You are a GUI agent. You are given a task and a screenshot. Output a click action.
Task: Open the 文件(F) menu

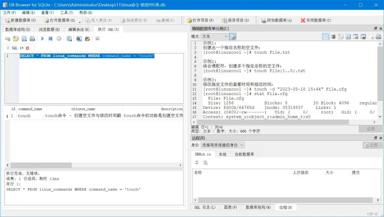point(9,13)
